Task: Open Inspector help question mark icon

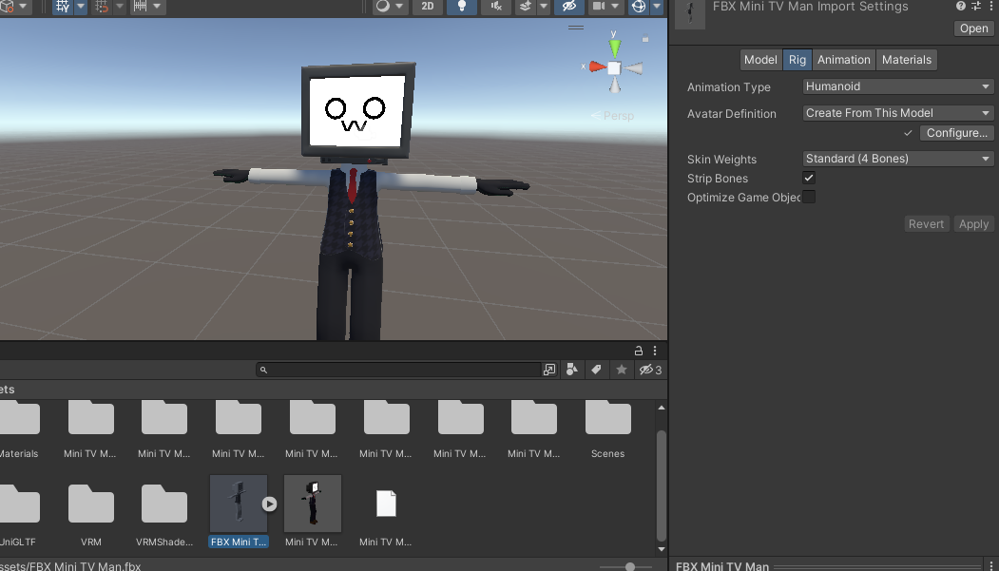Action: [961, 7]
